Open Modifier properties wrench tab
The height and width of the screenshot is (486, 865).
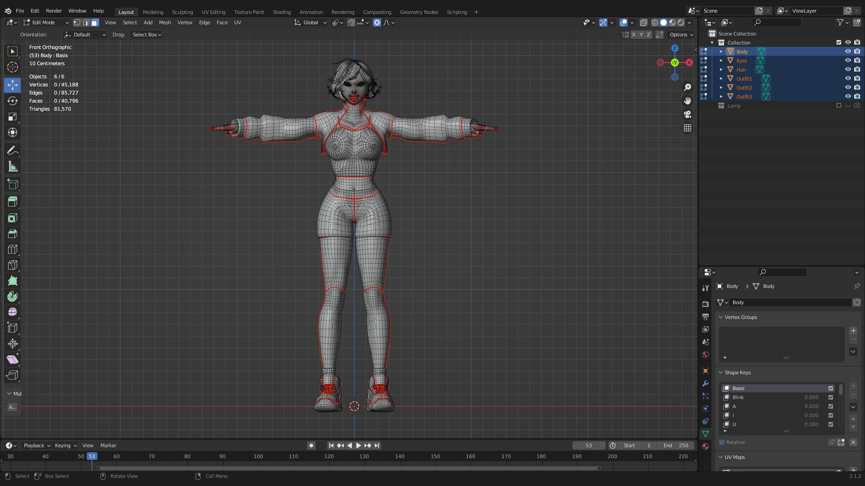706,383
